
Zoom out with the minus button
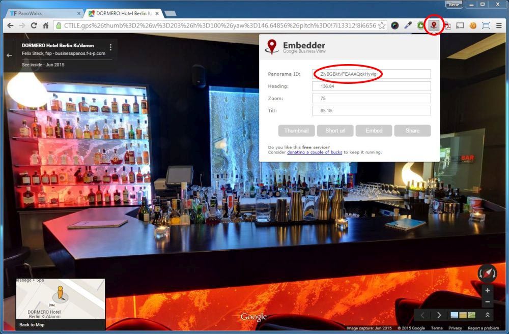pos(487,302)
